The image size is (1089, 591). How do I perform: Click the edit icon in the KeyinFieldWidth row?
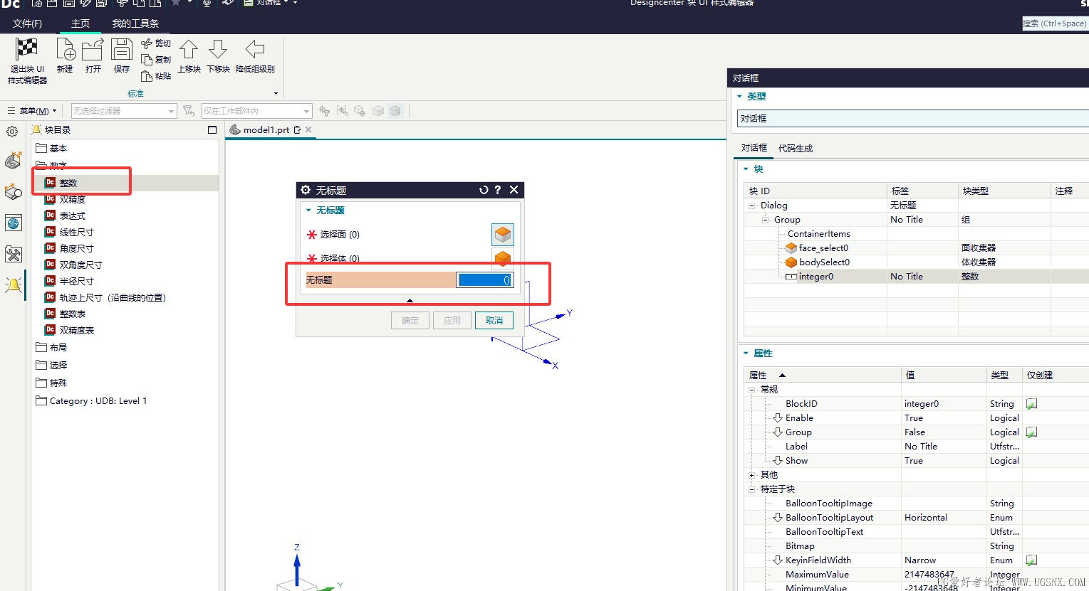click(1031, 560)
